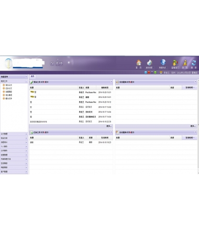199x231 pixels.
Task: Click the paper documents toolbar icon
Action: pyautogui.click(x=149, y=63)
